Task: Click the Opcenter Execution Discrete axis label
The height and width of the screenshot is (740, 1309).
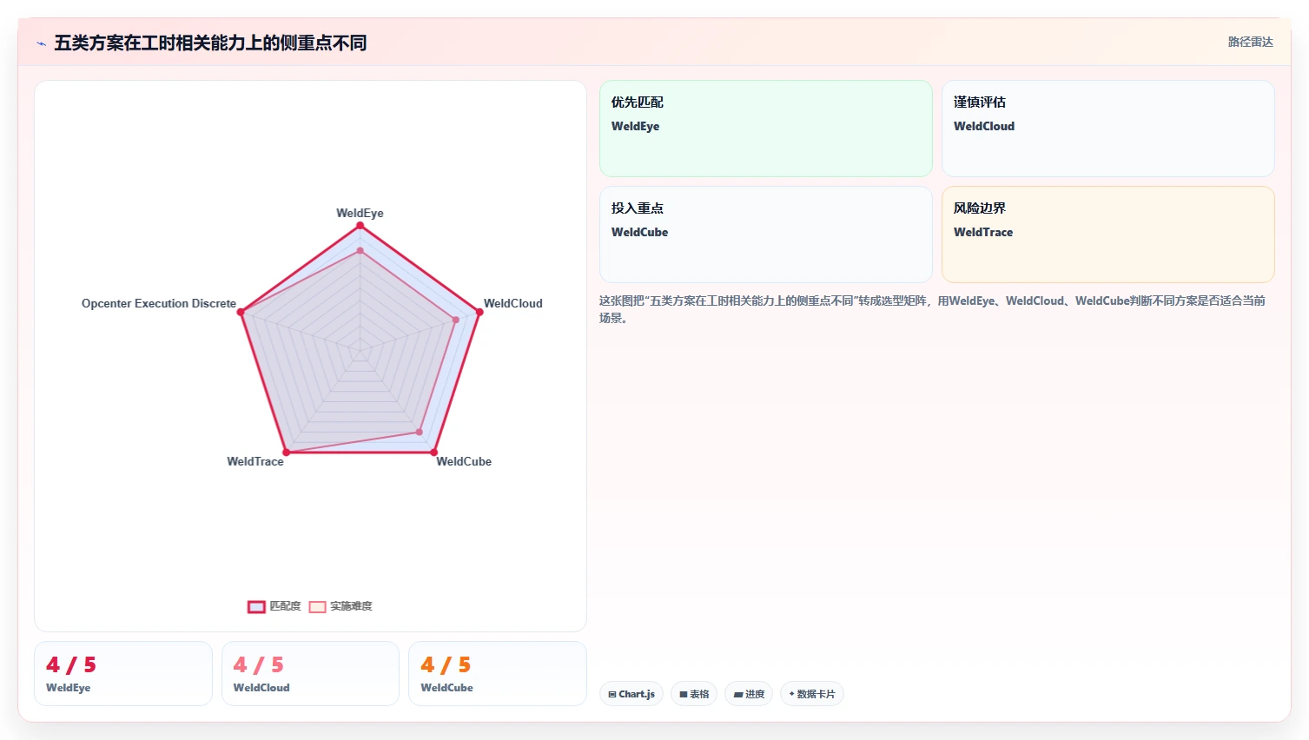Action: tap(159, 303)
